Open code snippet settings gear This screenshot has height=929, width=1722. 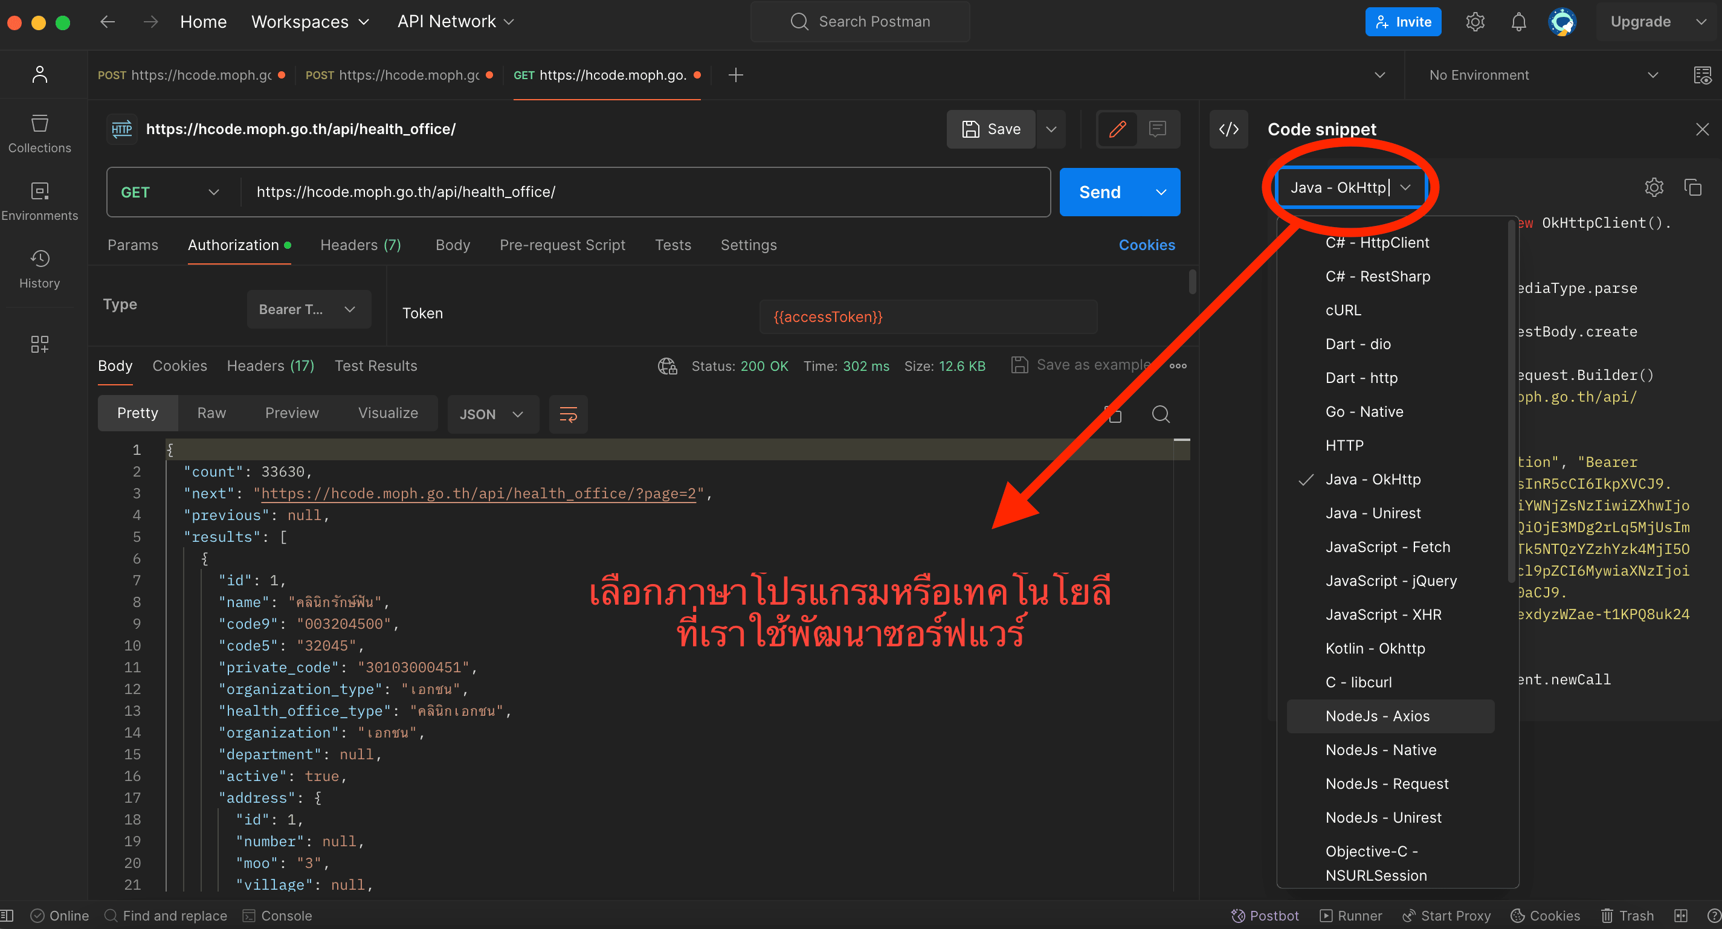1654,188
